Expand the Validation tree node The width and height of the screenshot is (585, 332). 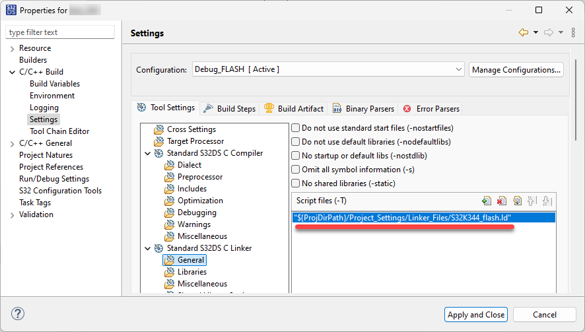pyautogui.click(x=13, y=215)
